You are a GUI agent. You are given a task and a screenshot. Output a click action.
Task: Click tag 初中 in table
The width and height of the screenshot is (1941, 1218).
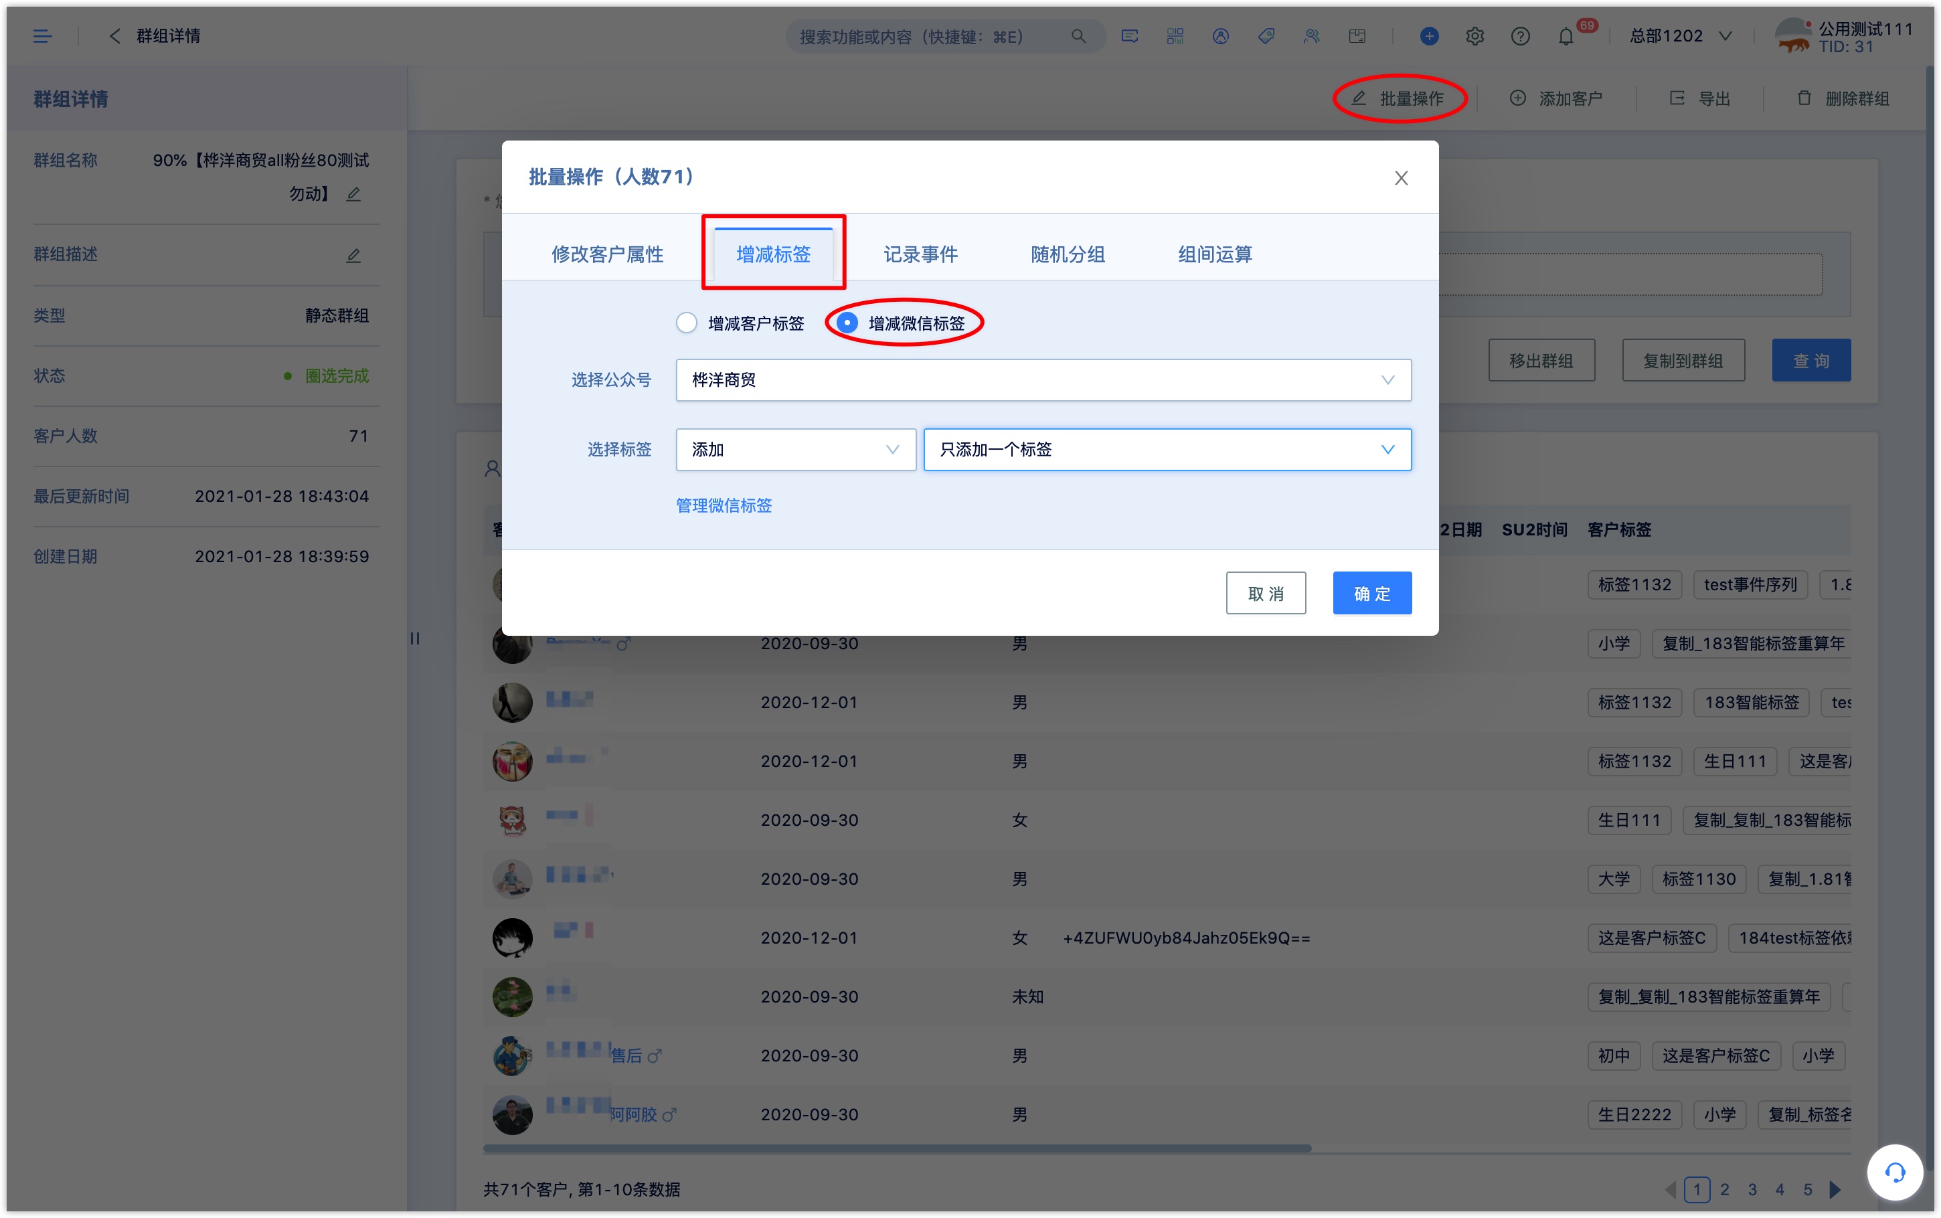pyautogui.click(x=1613, y=1056)
